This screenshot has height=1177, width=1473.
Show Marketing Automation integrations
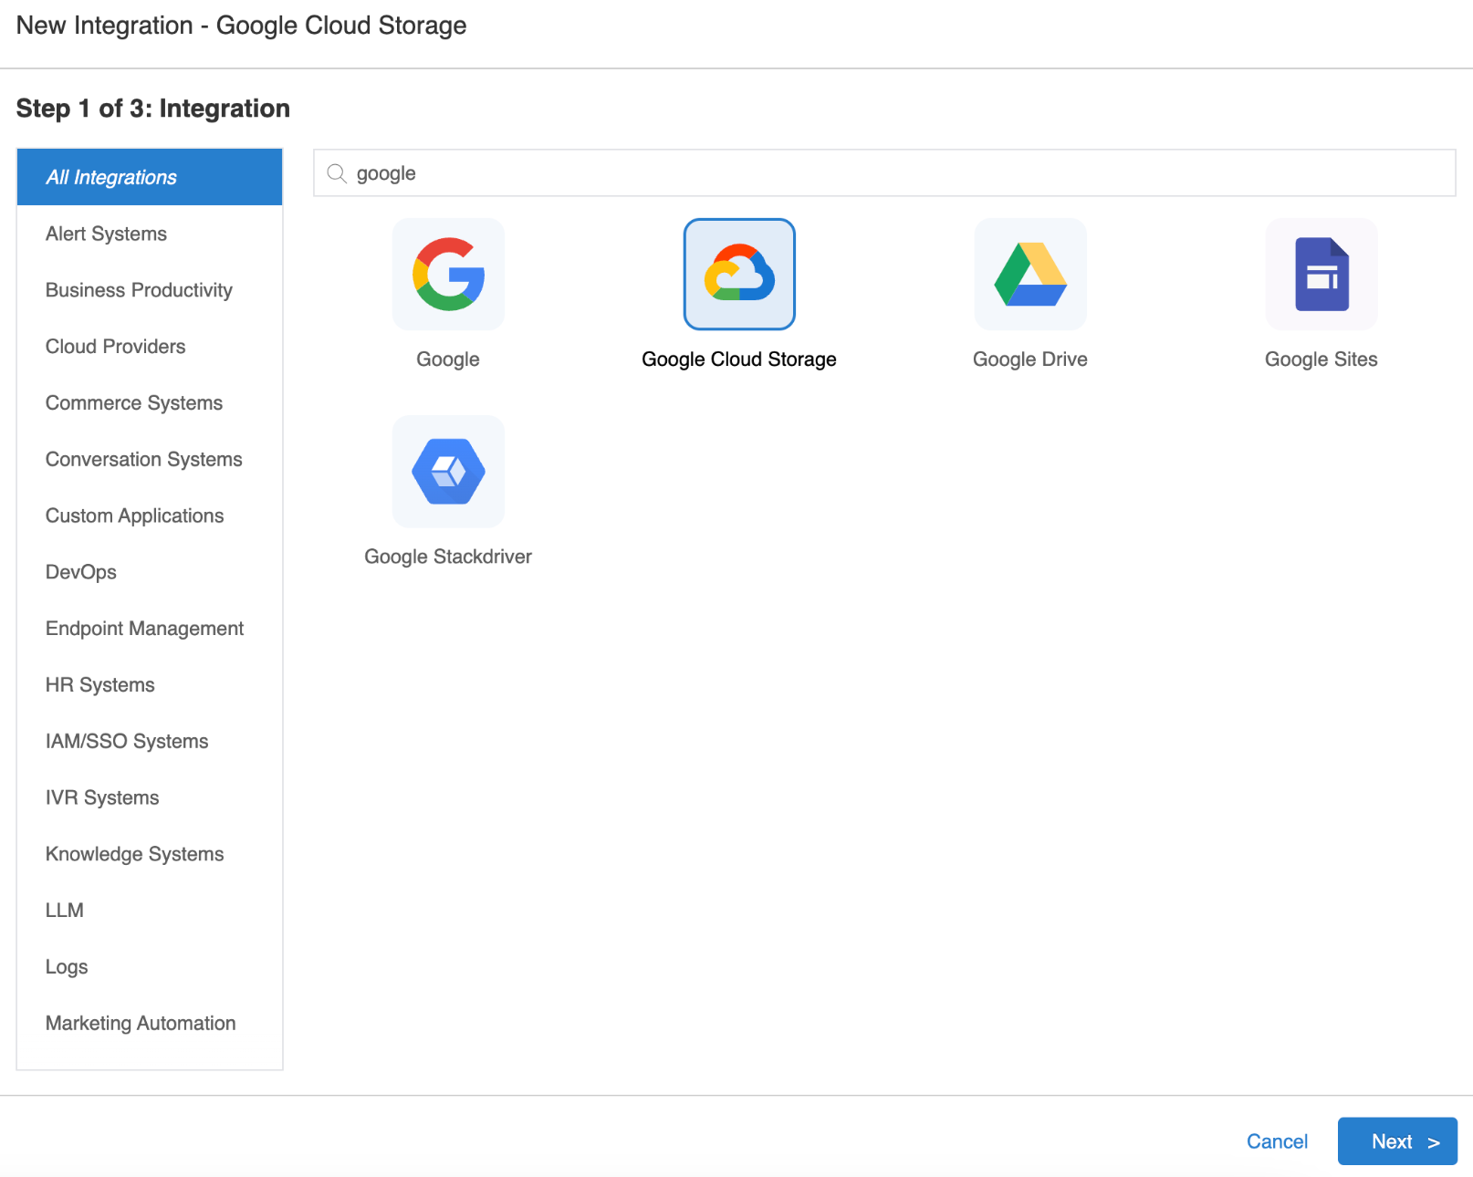(150, 1024)
